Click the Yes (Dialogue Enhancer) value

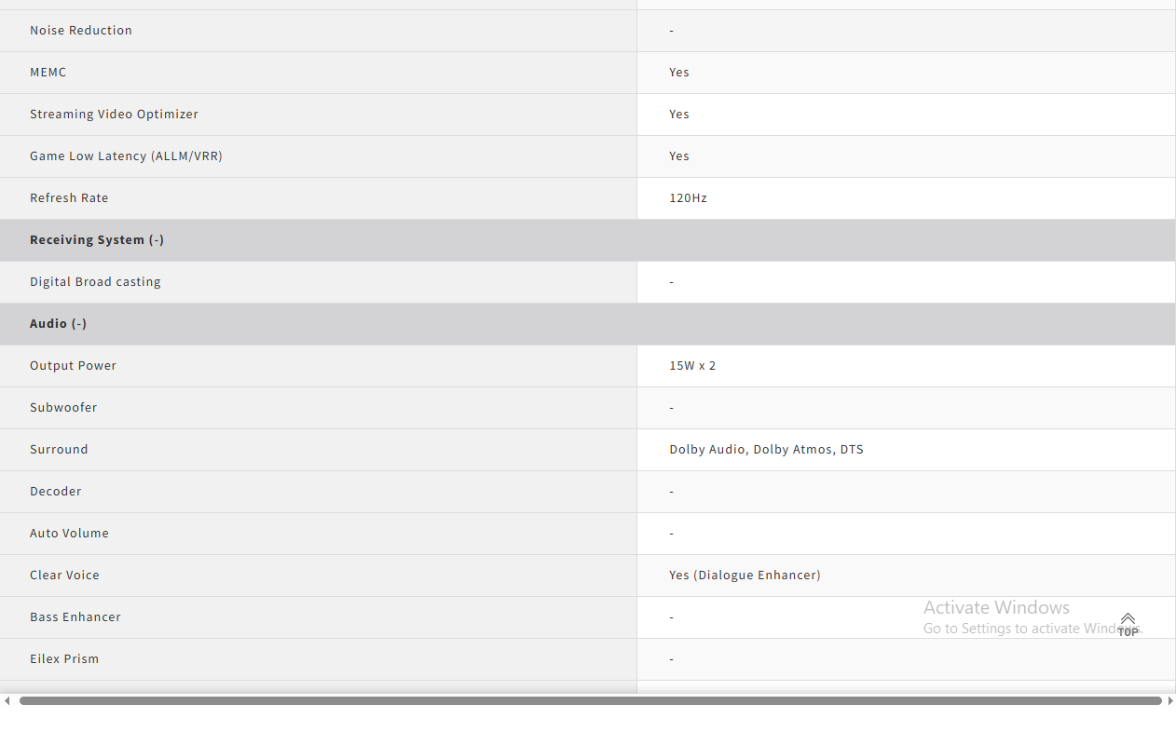(745, 576)
